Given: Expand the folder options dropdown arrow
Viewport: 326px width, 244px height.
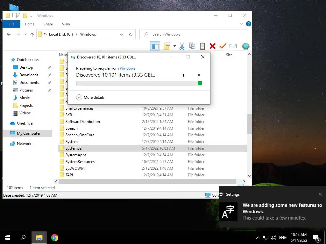Looking at the screenshot, I should click(175, 46).
